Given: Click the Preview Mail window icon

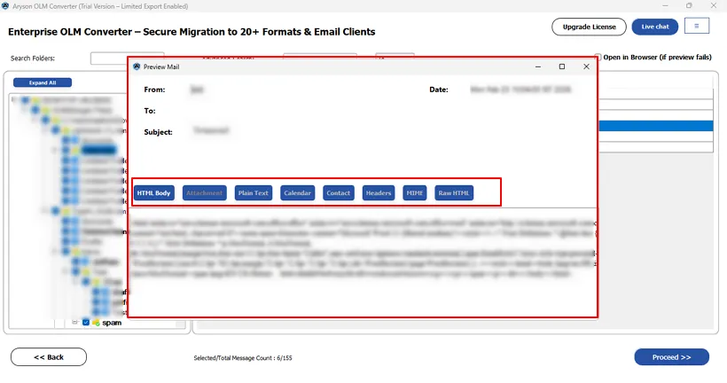Looking at the screenshot, I should (137, 66).
